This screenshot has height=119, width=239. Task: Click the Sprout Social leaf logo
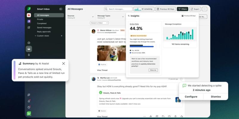(29, 9)
